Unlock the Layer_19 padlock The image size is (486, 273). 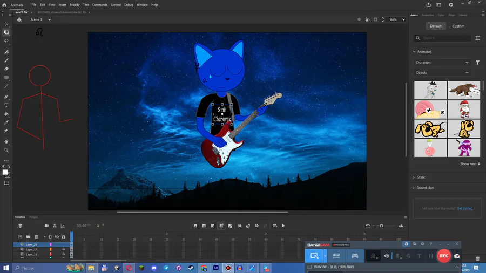pyautogui.click(x=64, y=249)
